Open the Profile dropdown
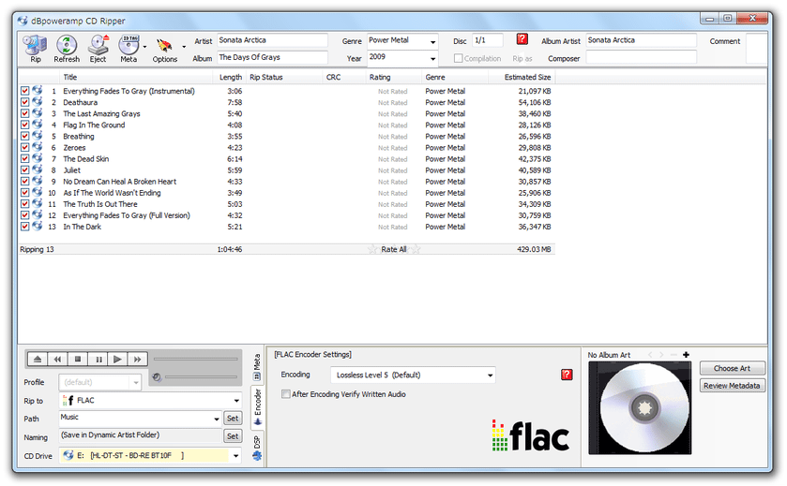787x486 pixels. pyautogui.click(x=135, y=383)
